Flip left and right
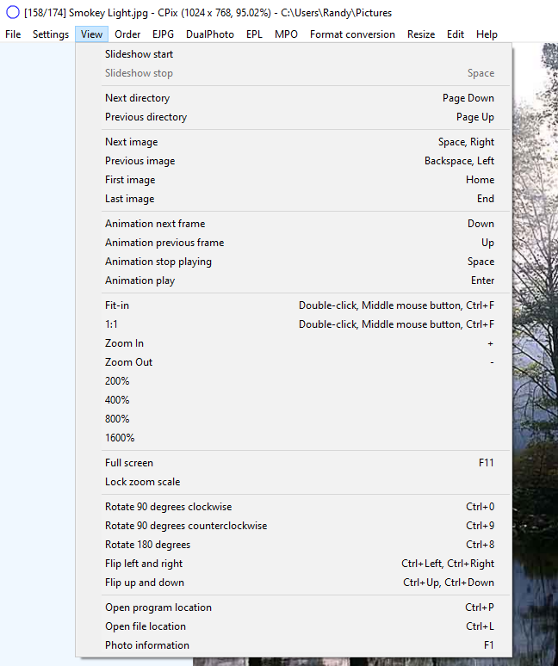Viewport: 558px width, 666px height. click(x=294, y=564)
